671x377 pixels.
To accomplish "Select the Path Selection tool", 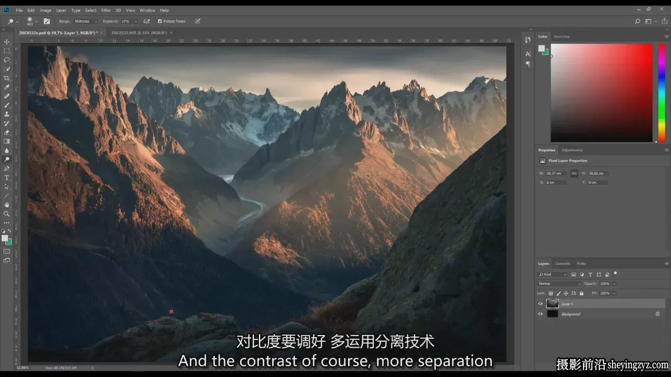I will (x=7, y=186).
